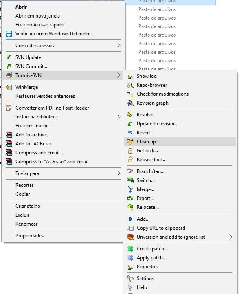
Task: Click the Repo-browser magnifier icon
Action: (130, 86)
